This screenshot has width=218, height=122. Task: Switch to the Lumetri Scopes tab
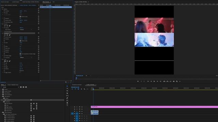pyautogui.click(x=16, y=2)
